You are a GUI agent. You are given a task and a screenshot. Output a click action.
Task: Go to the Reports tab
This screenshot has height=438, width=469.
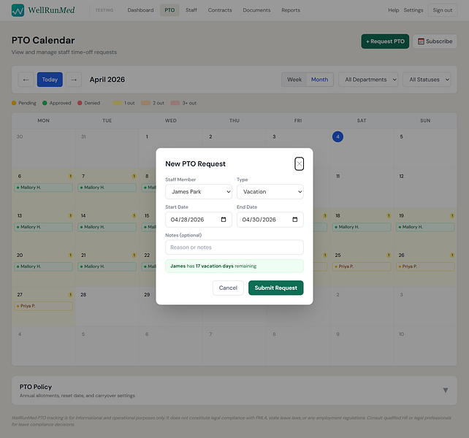(291, 10)
